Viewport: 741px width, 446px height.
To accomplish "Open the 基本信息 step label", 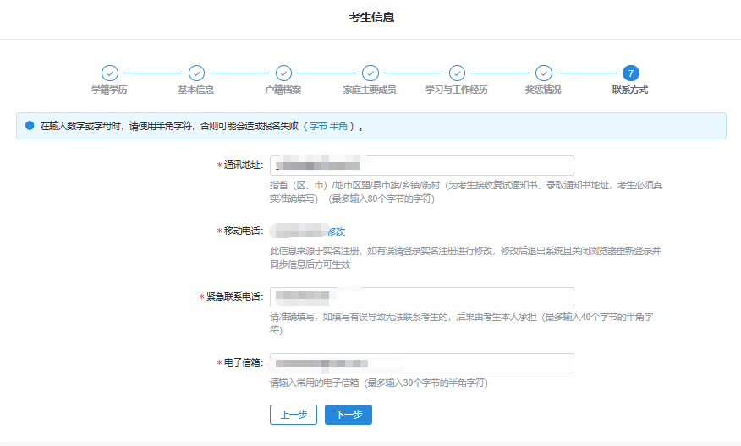I will (196, 90).
